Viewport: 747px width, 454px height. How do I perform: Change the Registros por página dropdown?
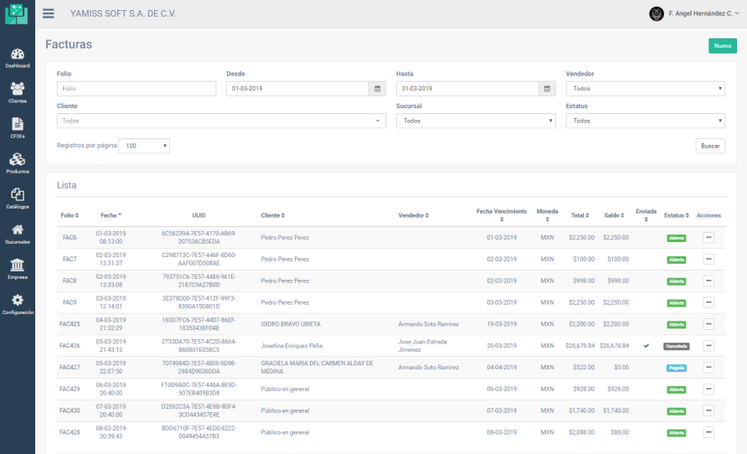pos(143,146)
